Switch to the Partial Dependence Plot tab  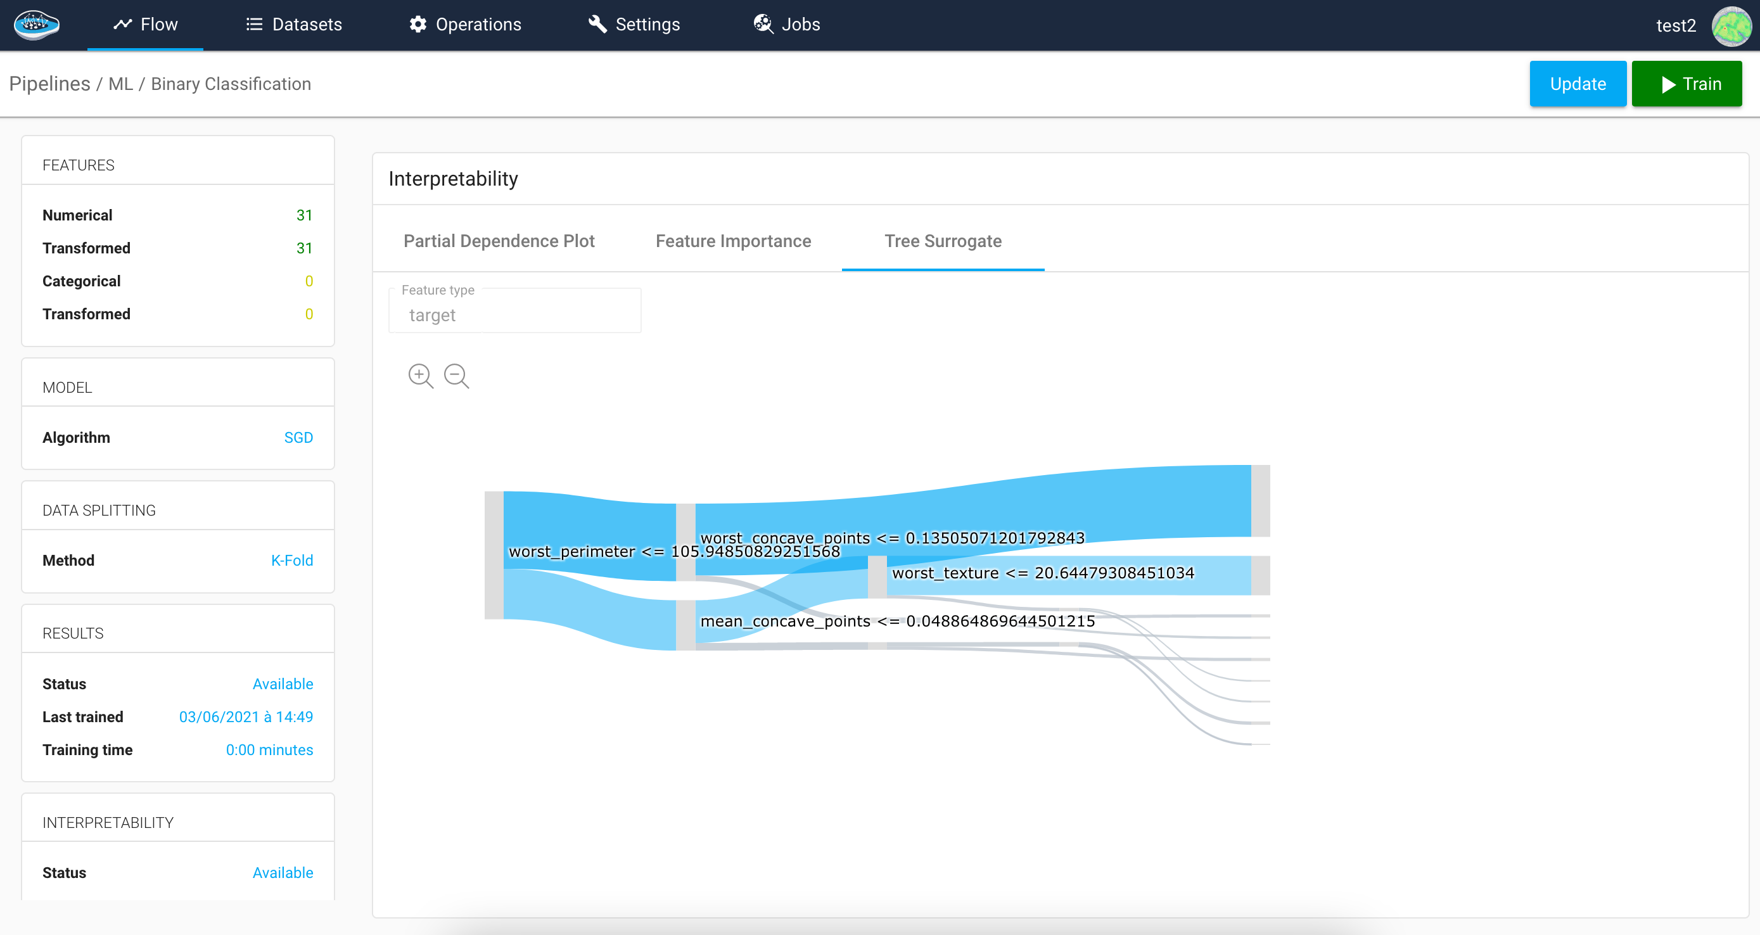tap(499, 241)
